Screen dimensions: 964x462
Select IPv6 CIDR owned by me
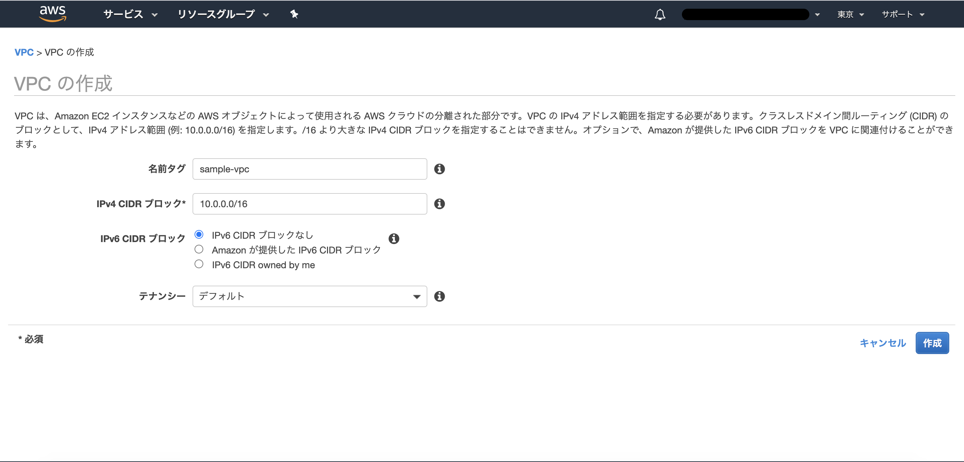[x=199, y=264]
